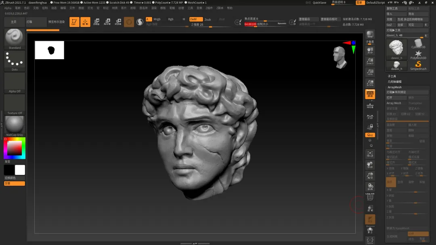Pick the Cylinder3D tool thumbnail

pyautogui.click(x=418, y=44)
